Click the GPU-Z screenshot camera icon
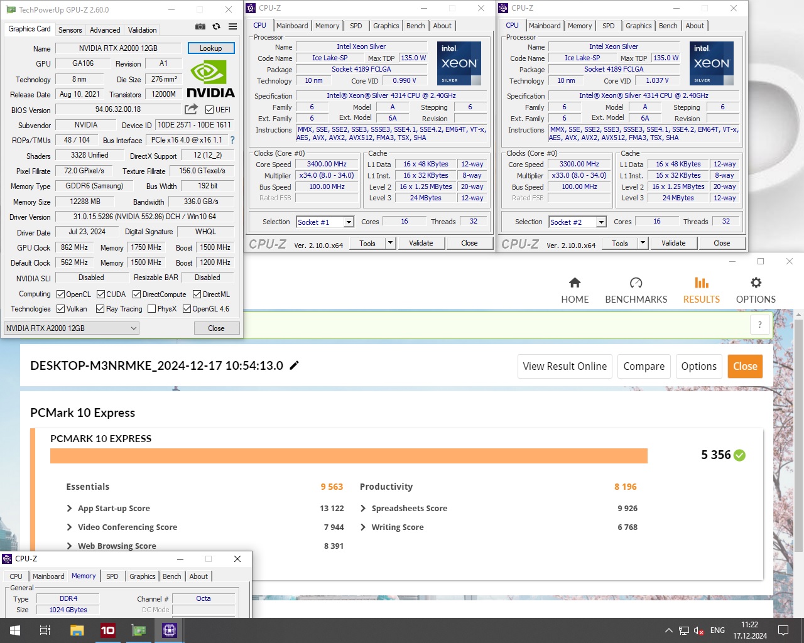 point(200,26)
